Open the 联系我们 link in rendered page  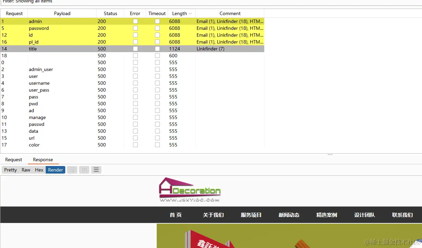[x=402, y=215]
